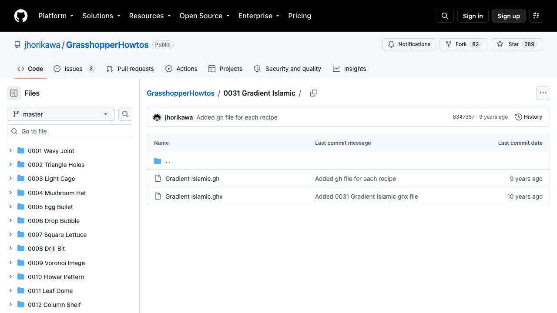Open the more options ellipsis menu
Screen dimensions: 557x313
pyautogui.click(x=543, y=93)
